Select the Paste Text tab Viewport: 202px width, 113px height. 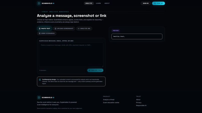pos(45,29)
